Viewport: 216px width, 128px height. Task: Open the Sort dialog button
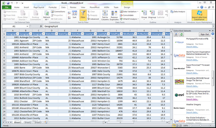74,14
